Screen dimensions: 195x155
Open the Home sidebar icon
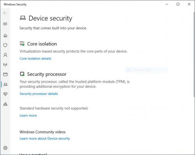pyautogui.click(x=5, y=36)
